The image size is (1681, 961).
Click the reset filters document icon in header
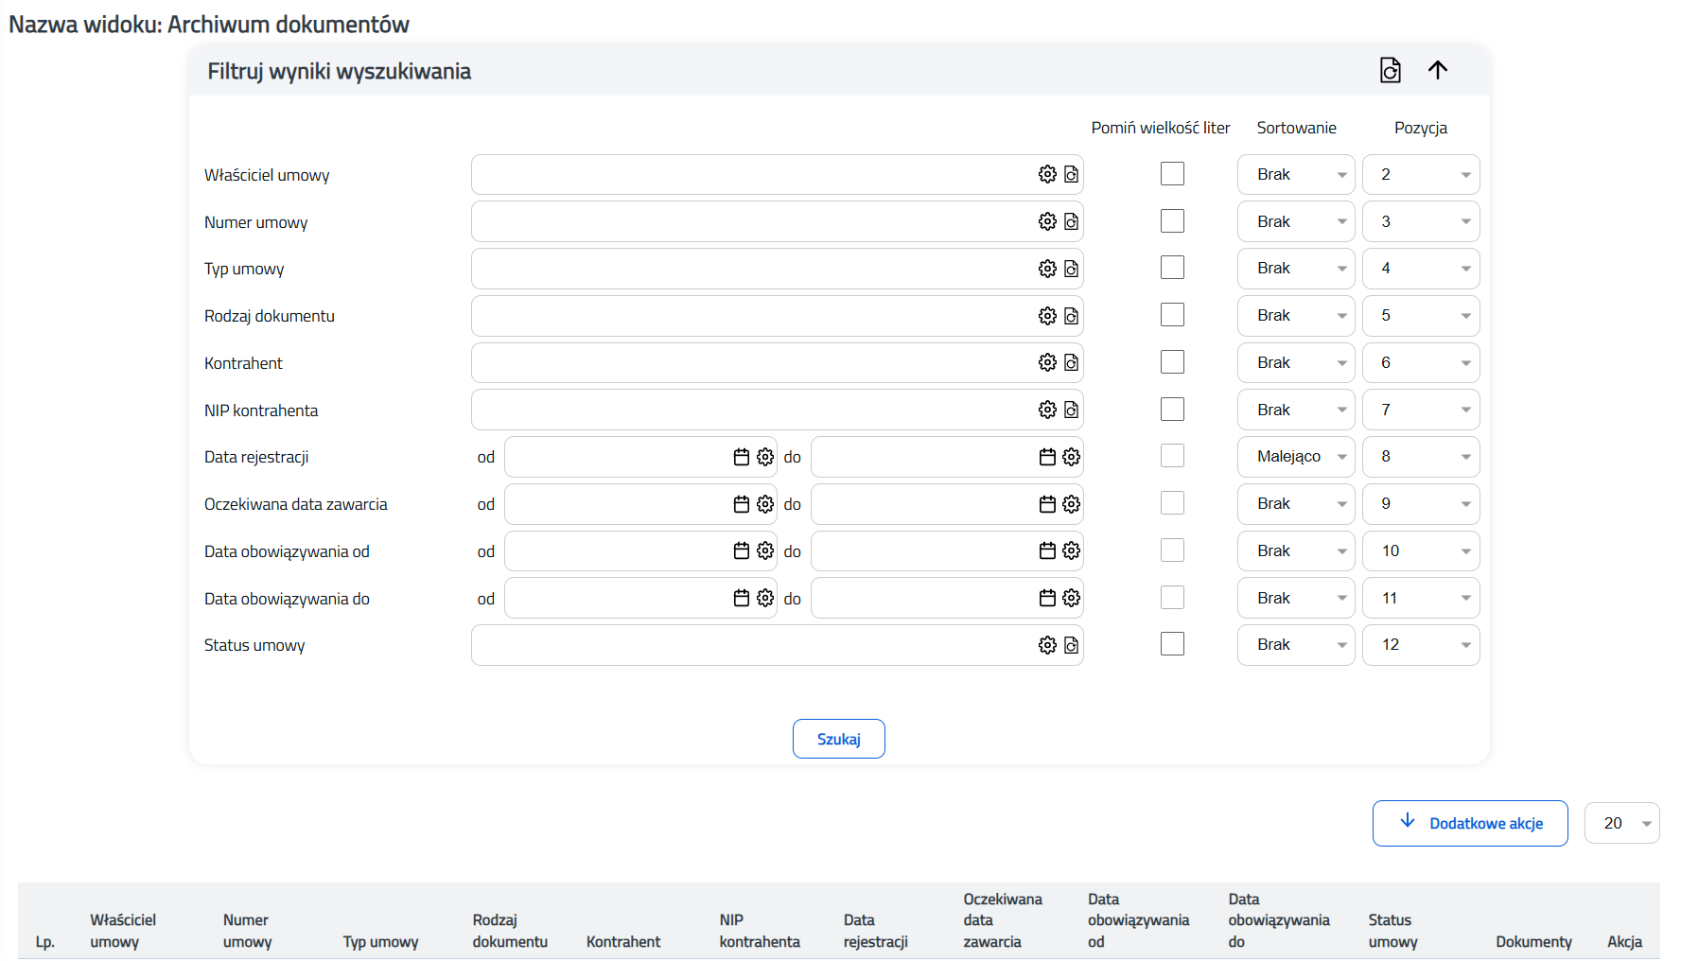pos(1390,70)
